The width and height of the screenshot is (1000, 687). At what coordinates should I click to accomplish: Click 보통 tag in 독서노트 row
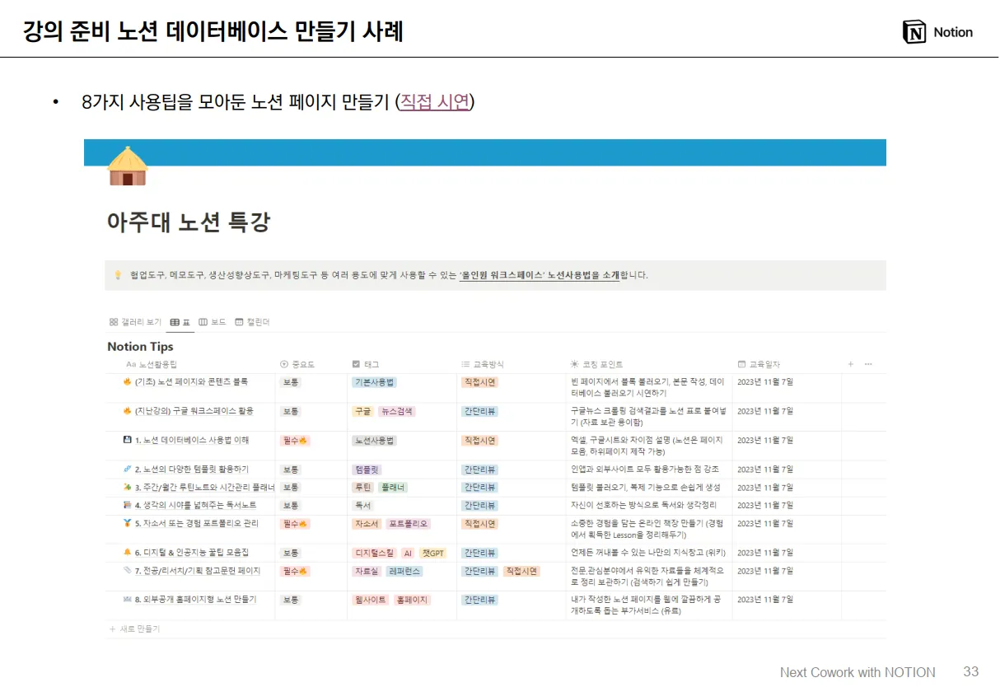coord(291,506)
